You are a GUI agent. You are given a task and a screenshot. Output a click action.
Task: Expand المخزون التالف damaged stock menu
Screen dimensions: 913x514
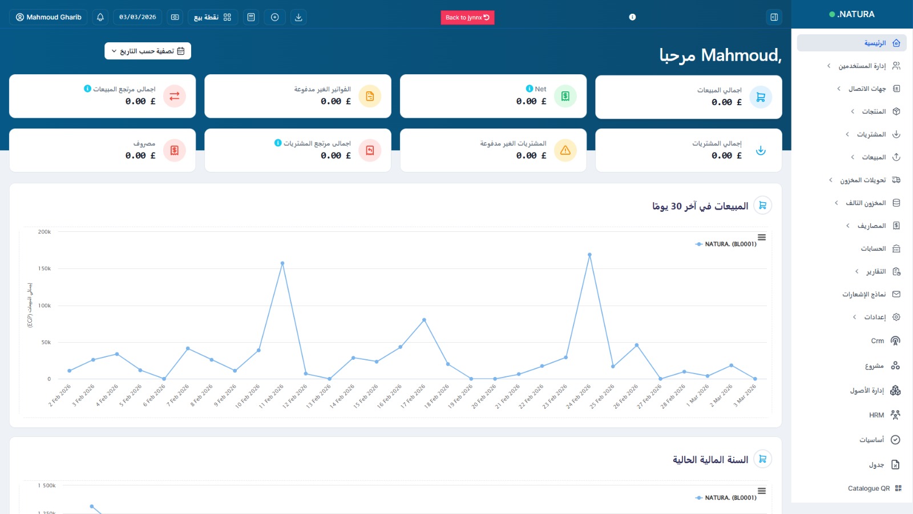(x=851, y=203)
